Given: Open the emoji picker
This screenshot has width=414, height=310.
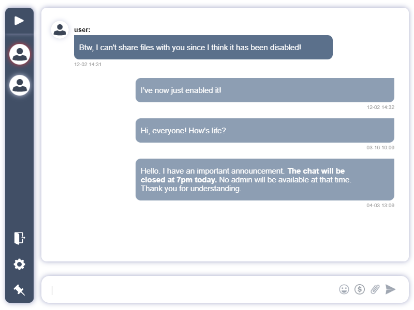Looking at the screenshot, I should coord(344,289).
